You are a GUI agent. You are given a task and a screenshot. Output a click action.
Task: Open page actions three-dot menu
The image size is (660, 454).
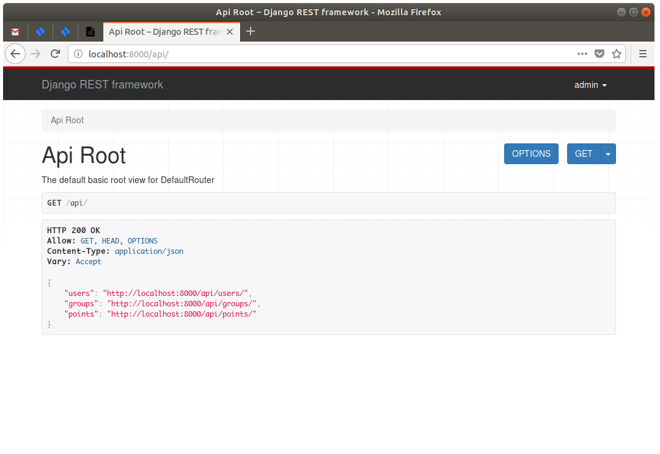(582, 54)
